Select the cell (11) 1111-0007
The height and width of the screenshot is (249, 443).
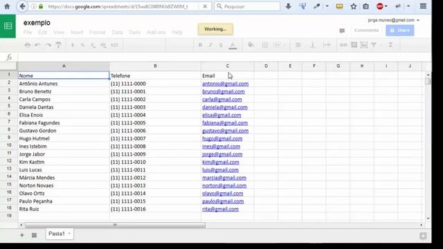(155, 138)
